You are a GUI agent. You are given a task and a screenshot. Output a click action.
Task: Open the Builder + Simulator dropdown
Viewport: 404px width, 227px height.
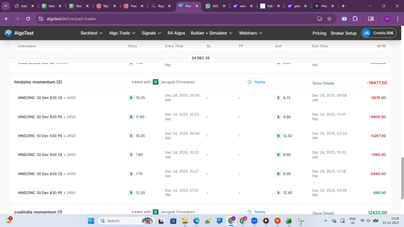coord(211,33)
